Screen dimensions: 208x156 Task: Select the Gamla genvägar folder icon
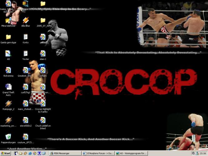[8, 37]
